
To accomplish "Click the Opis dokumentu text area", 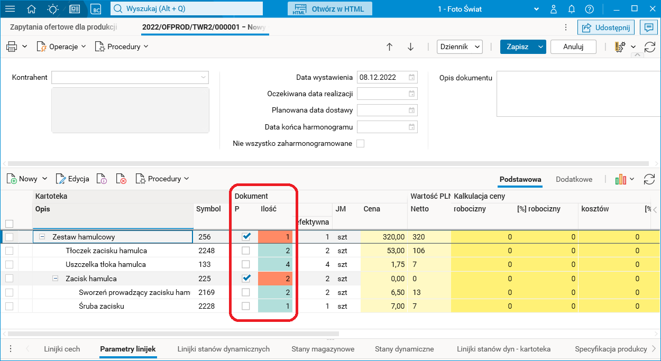I will click(x=579, y=94).
